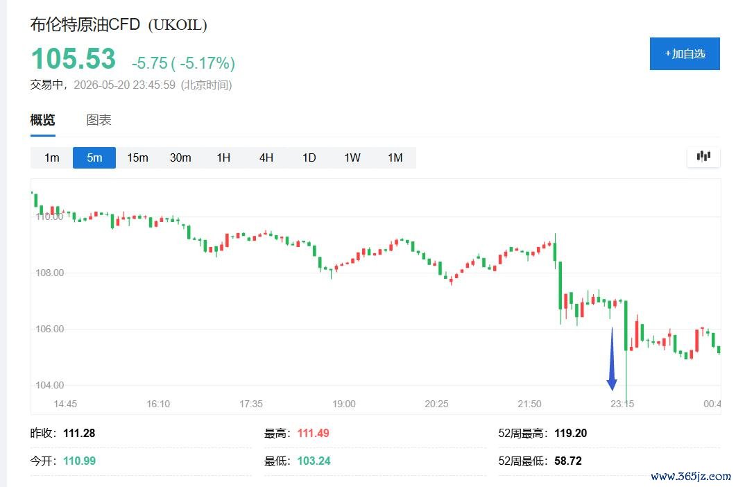Screen dimensions: 736x487
Task: Click the 19:00 time axis label
Action: pyautogui.click(x=343, y=404)
